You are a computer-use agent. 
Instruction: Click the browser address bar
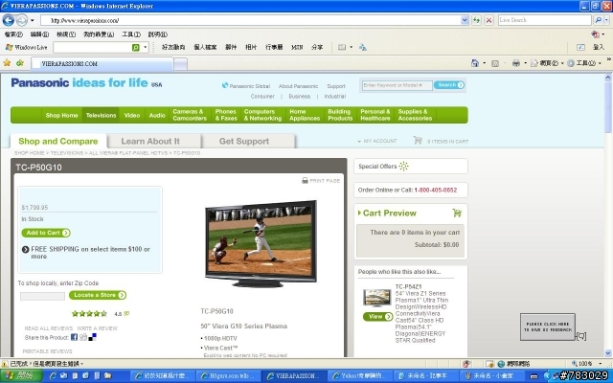pyautogui.click(x=250, y=20)
